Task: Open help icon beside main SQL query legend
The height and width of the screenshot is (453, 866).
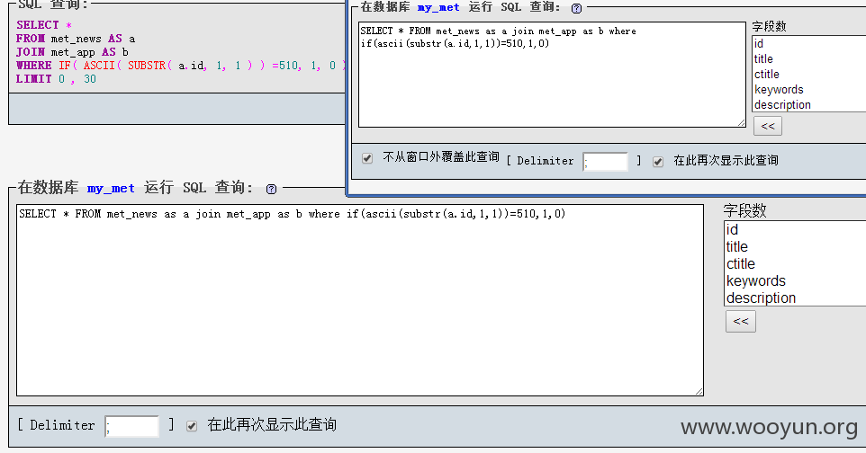Action: pyautogui.click(x=271, y=189)
